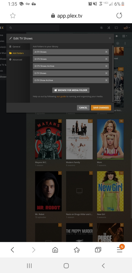Close the Edit TV Shows dialog
The width and height of the screenshot is (132, 273).
click(110, 38)
